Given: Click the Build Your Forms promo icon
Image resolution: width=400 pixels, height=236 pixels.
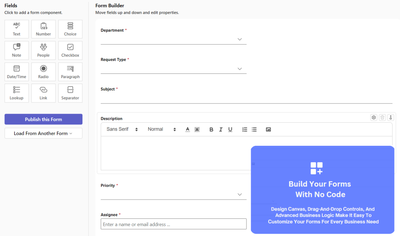Looking at the screenshot, I should (x=316, y=168).
